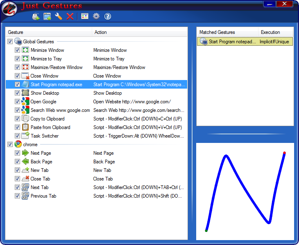Open the options window toolbar icon
299x245 pixels.
coord(85,16)
